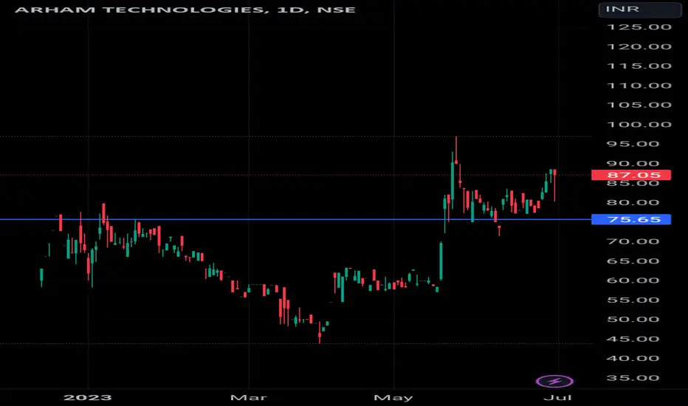Click the red 87.05 price label

(631, 175)
